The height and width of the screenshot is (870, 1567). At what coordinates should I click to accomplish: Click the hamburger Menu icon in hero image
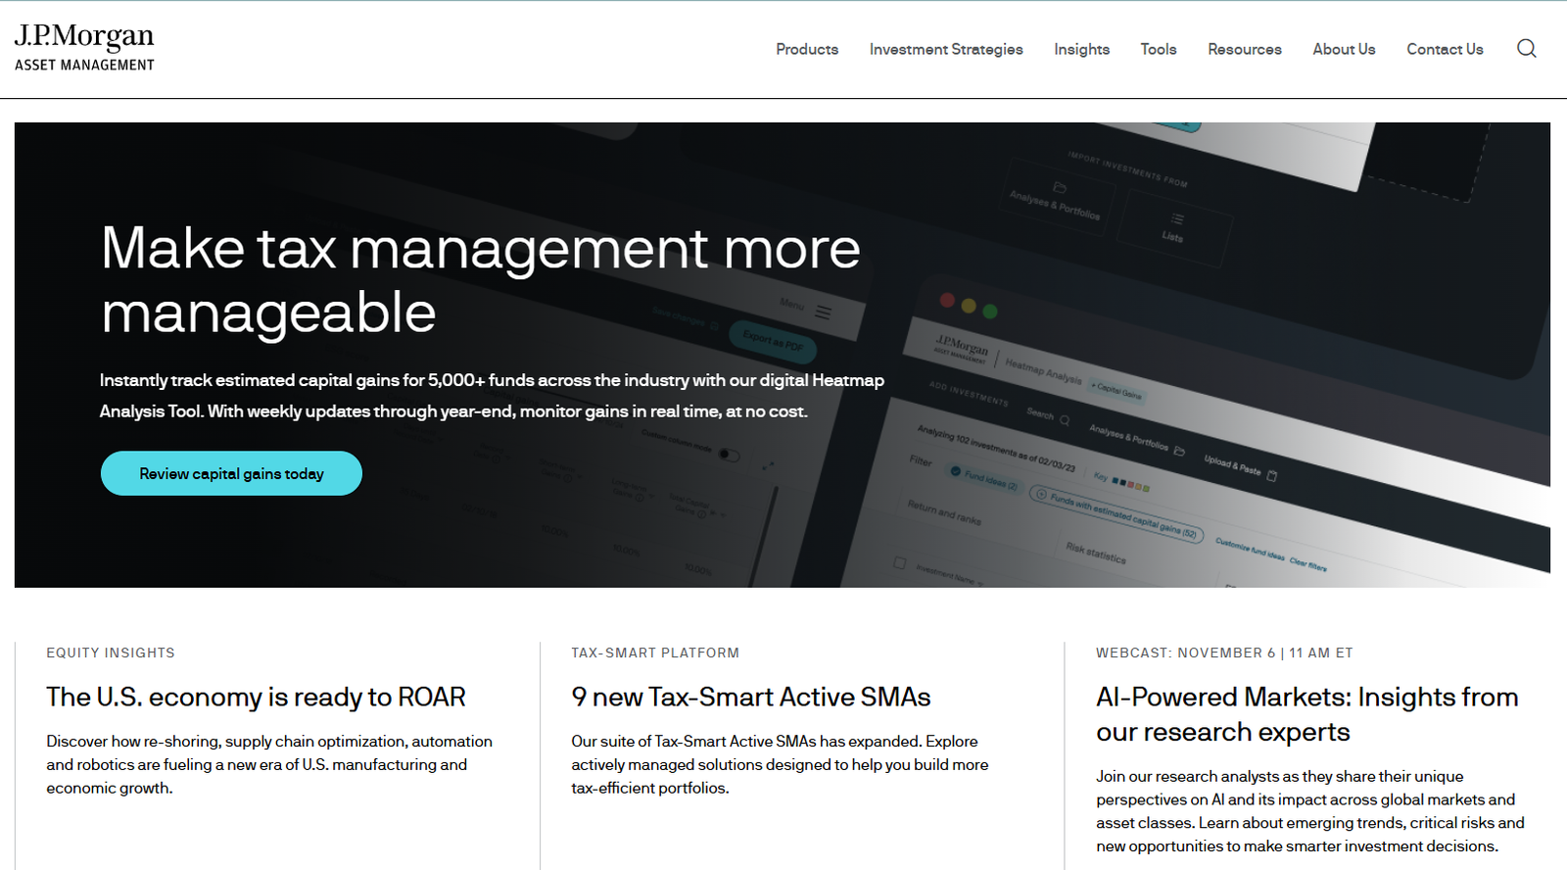[823, 313]
